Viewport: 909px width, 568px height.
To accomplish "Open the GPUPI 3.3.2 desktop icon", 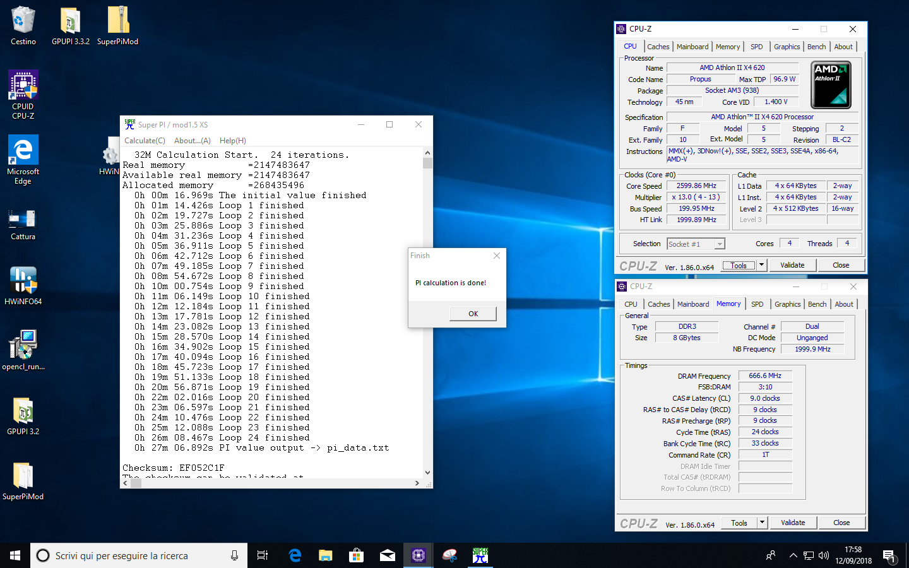I will point(70,25).
